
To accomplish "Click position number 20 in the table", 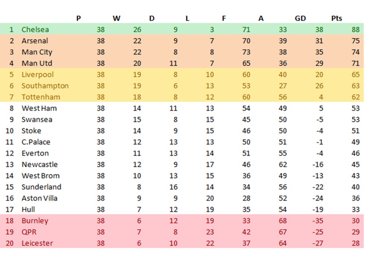I will (10, 243).
